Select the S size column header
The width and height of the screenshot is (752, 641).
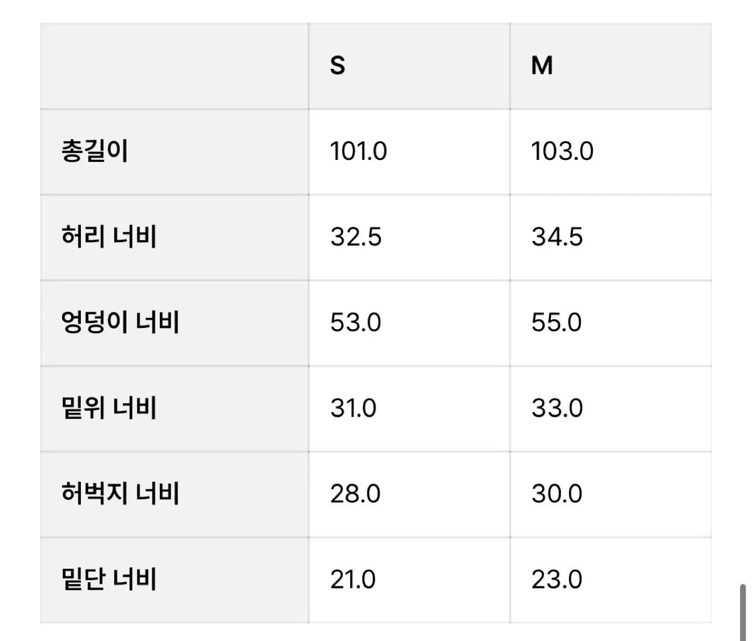coord(338,65)
